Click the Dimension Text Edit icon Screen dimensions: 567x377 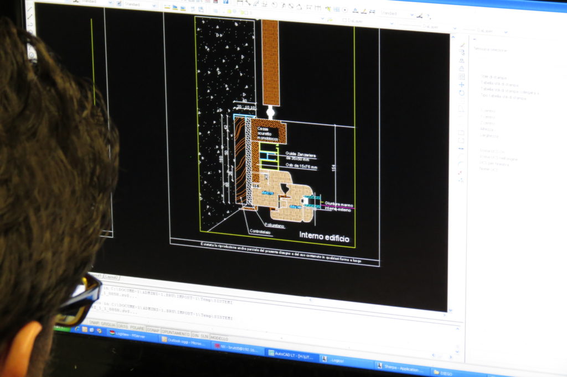(364, 11)
